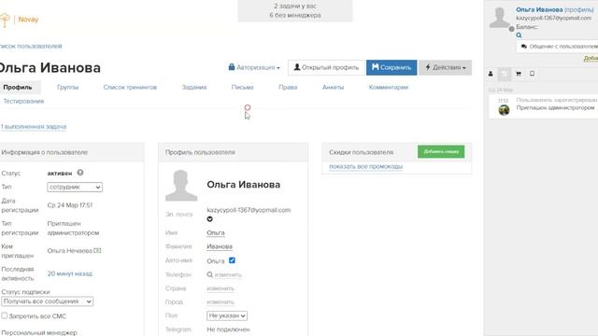
Task: Click изменить for Телефон
Action: tap(228, 274)
